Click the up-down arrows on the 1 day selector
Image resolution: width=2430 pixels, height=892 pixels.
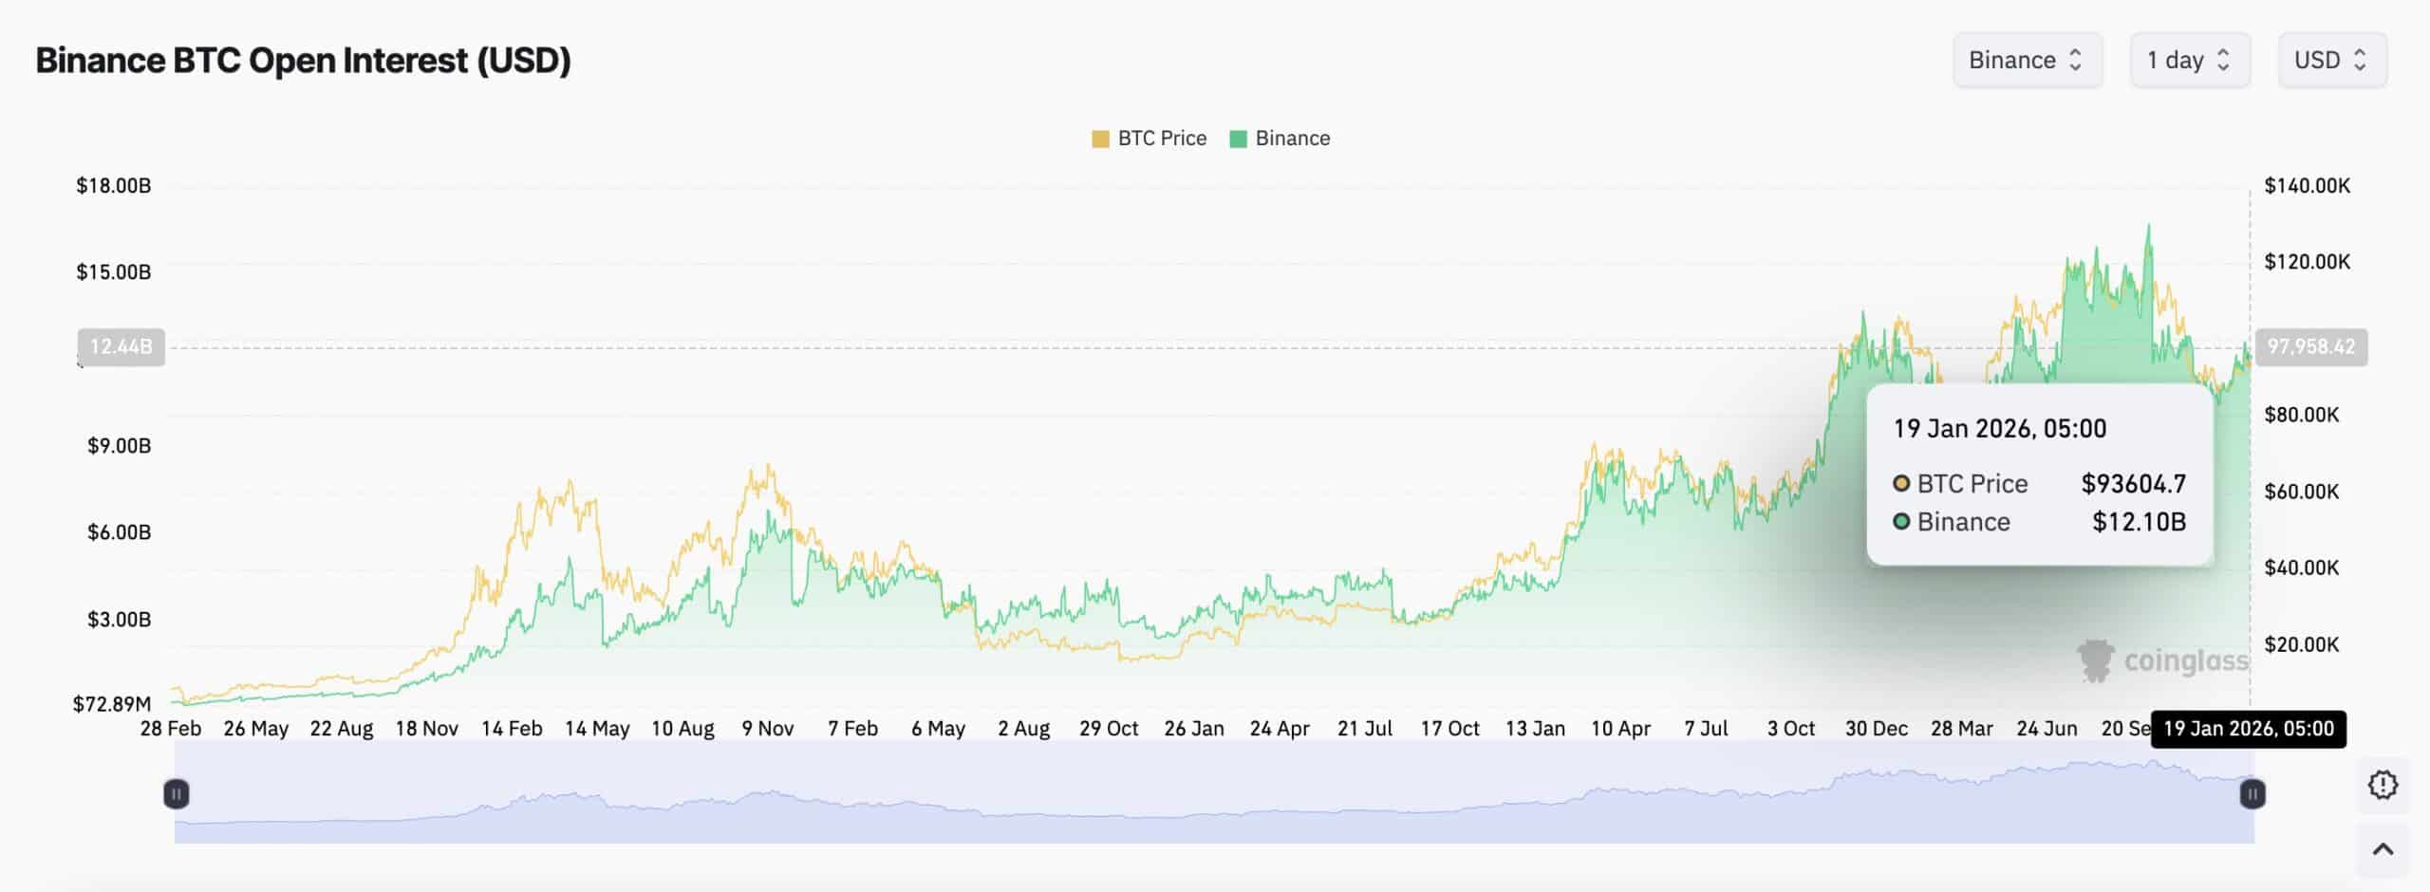(2222, 59)
